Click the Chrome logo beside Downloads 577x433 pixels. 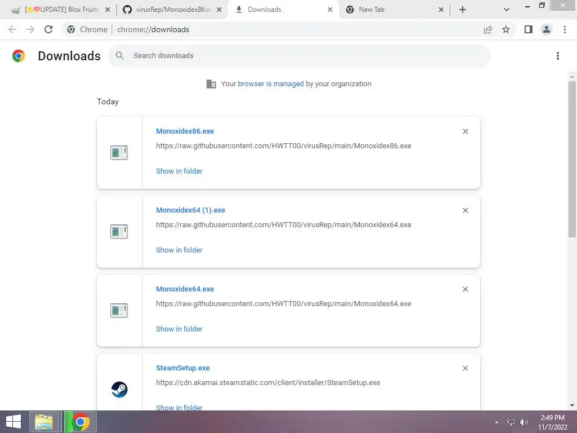(x=19, y=56)
